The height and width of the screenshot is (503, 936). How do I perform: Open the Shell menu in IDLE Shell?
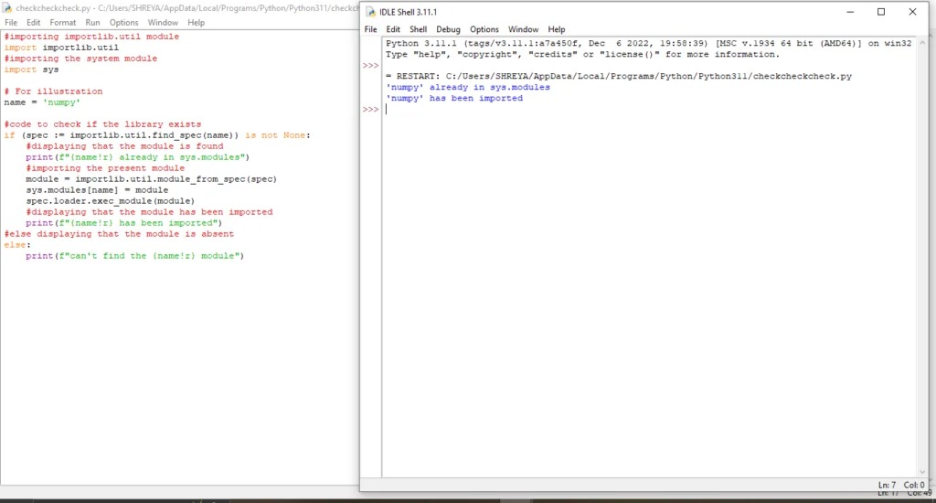click(418, 29)
